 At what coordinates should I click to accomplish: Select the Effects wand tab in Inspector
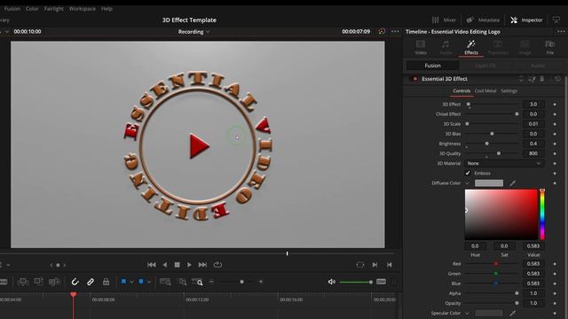pos(471,47)
